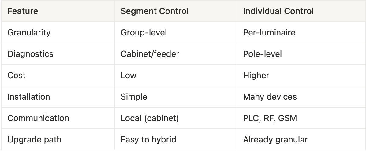The width and height of the screenshot is (366, 151).
Task: Click the Upgrade path row label
Action: click(x=34, y=139)
